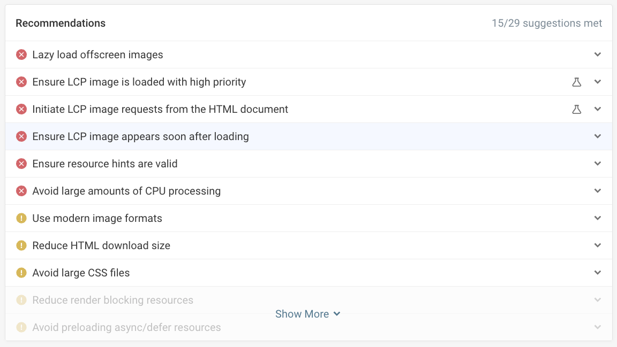617x347 pixels.
Task: Click the error icon on "Ensure LCP image appears soon after loading"
Action: click(x=21, y=136)
